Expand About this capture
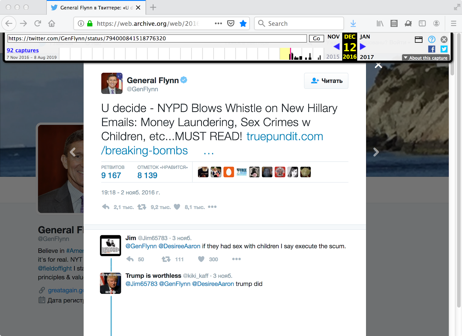The width and height of the screenshot is (462, 336). 426,58
